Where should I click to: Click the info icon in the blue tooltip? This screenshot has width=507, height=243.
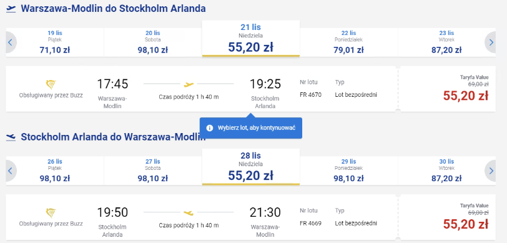(x=210, y=128)
